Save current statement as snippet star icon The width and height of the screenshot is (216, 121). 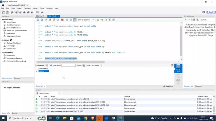98,20
